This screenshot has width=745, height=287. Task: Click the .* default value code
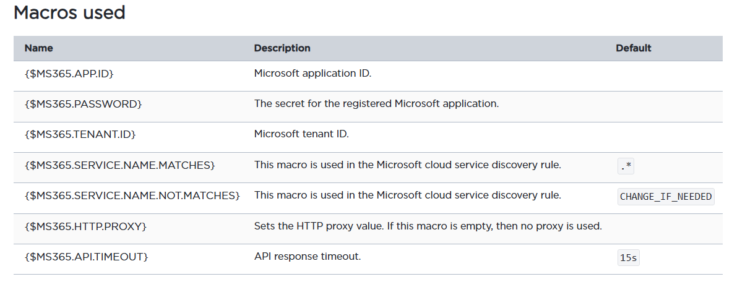tap(626, 166)
